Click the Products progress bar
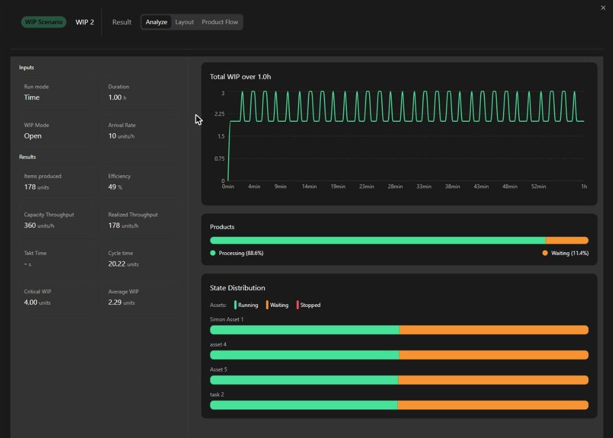613x438 pixels. (399, 240)
